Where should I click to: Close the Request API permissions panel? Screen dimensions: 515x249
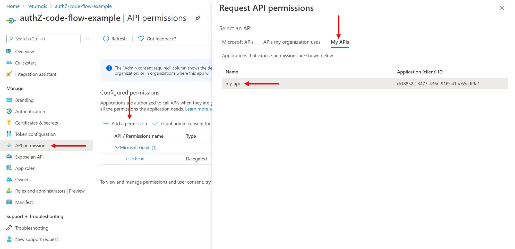pyautogui.click(x=502, y=8)
